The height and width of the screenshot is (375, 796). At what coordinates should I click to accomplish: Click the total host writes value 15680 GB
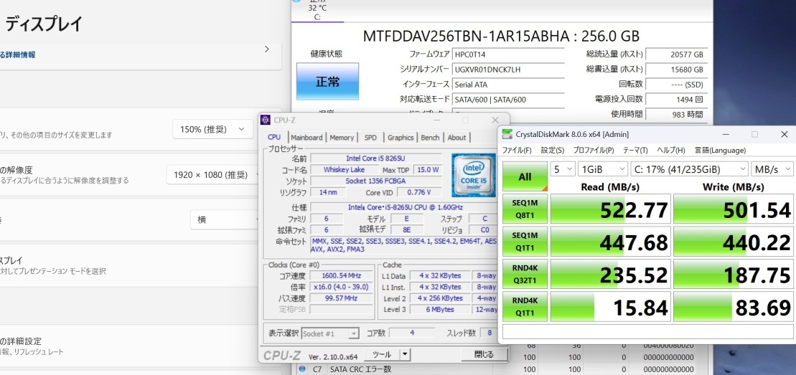(x=676, y=70)
